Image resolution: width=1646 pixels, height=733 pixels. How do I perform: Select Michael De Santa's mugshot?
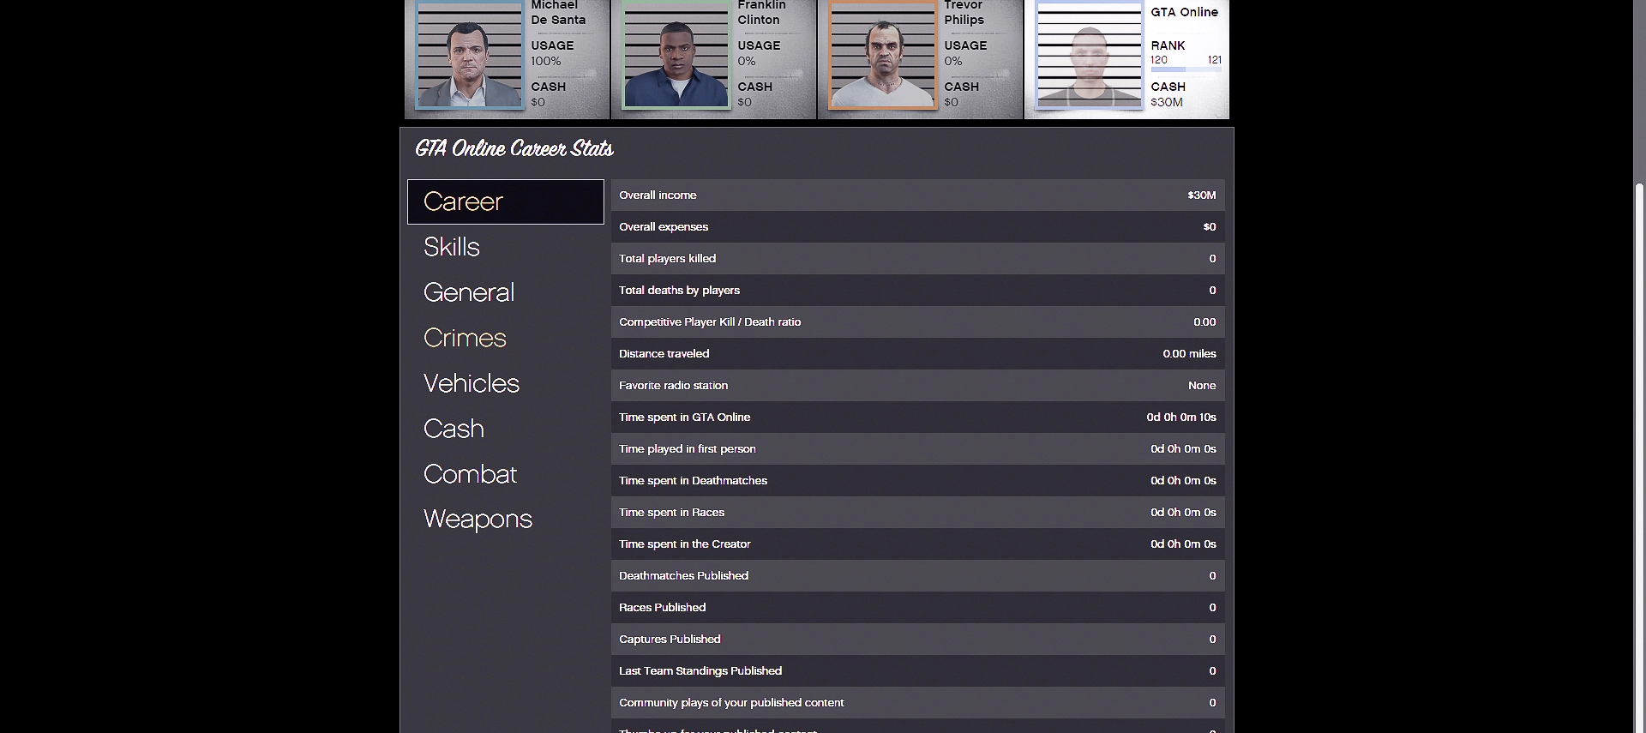(469, 55)
